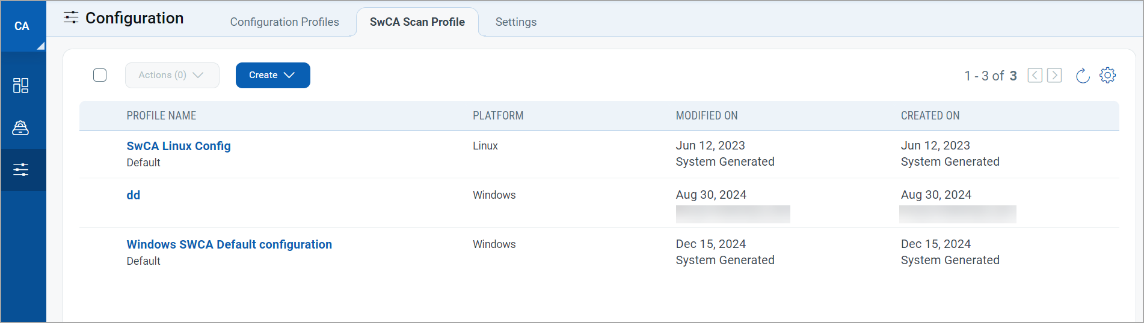Click the Modified On column header
This screenshot has width=1144, height=323.
point(706,116)
